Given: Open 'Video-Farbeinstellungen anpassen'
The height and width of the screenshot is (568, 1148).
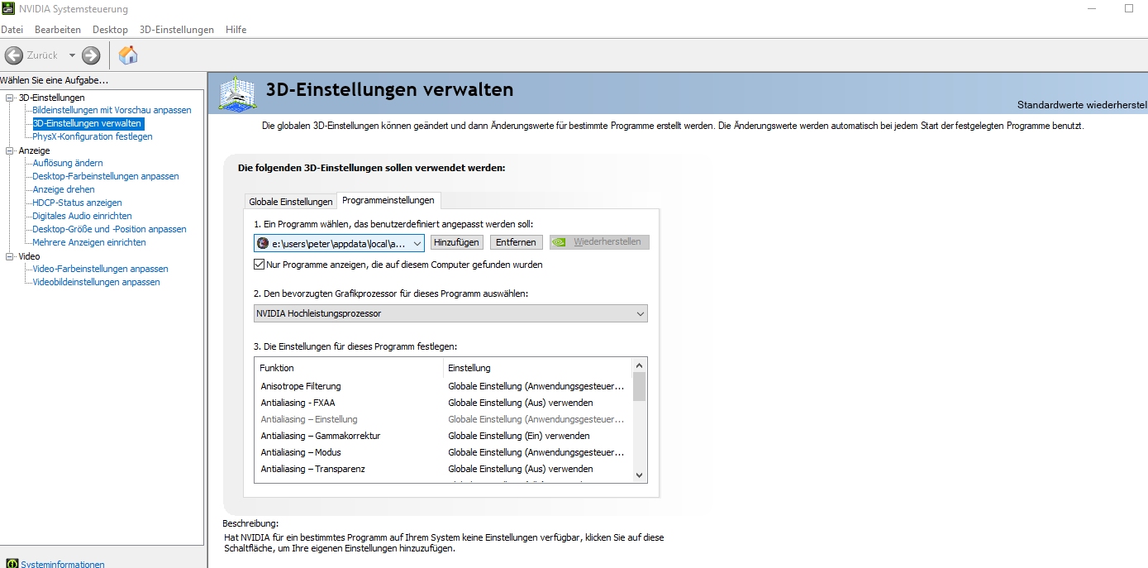Looking at the screenshot, I should [100, 269].
